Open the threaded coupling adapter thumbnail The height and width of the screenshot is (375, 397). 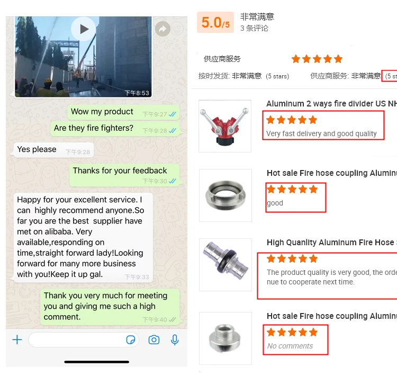(225, 338)
